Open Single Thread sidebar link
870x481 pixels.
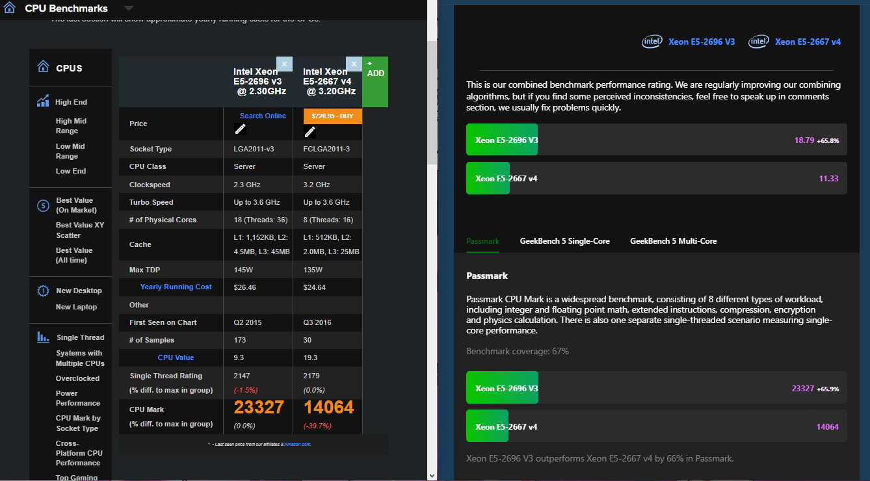tap(80, 337)
